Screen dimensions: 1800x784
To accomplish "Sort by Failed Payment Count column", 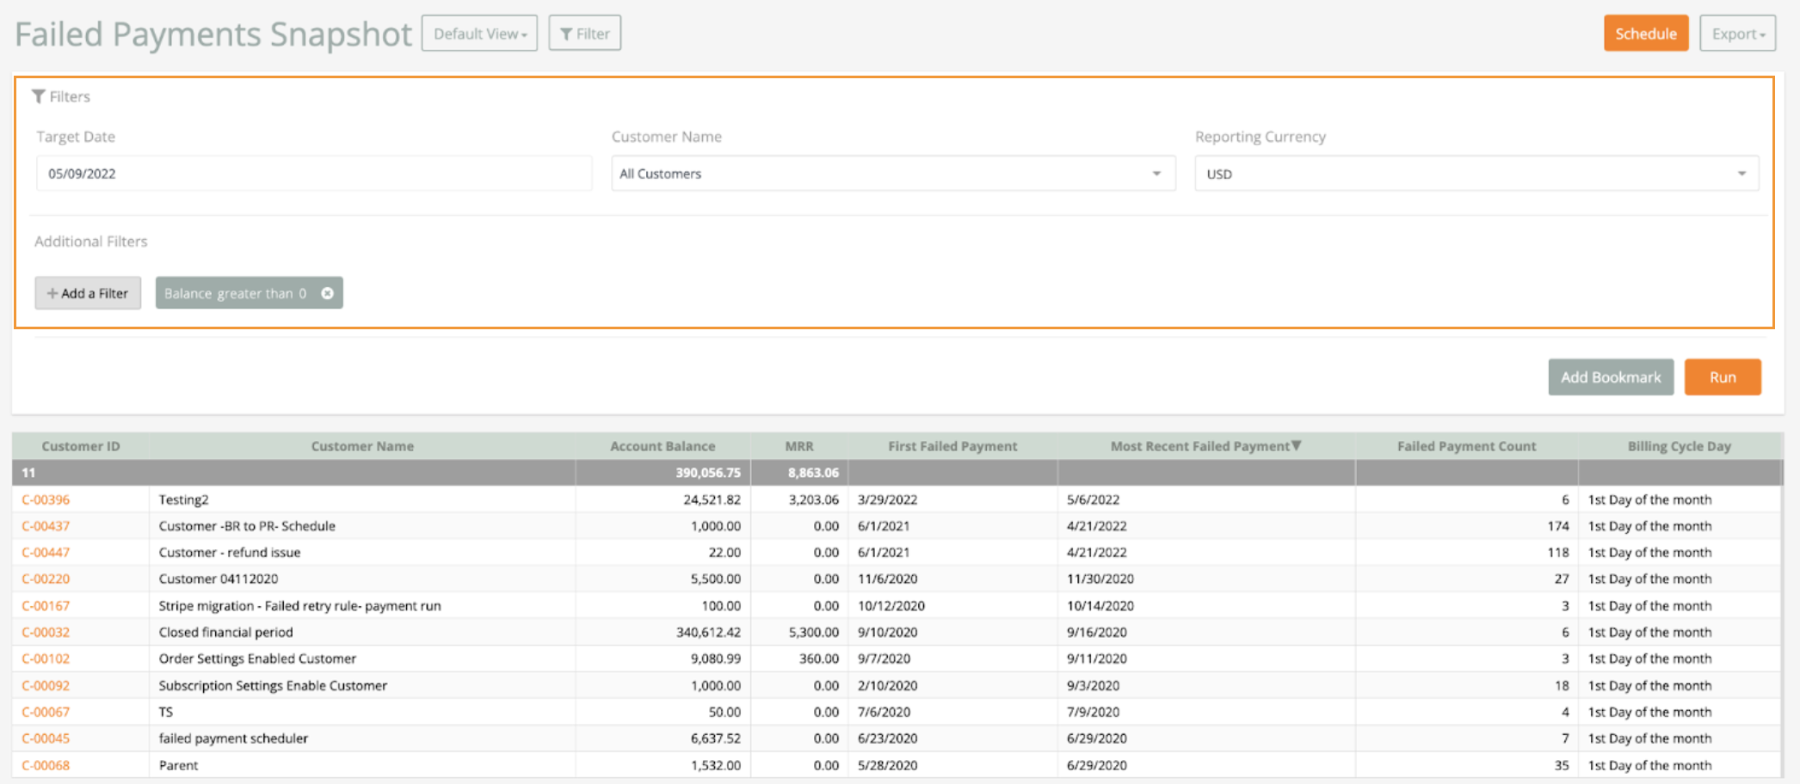I will tap(1466, 446).
